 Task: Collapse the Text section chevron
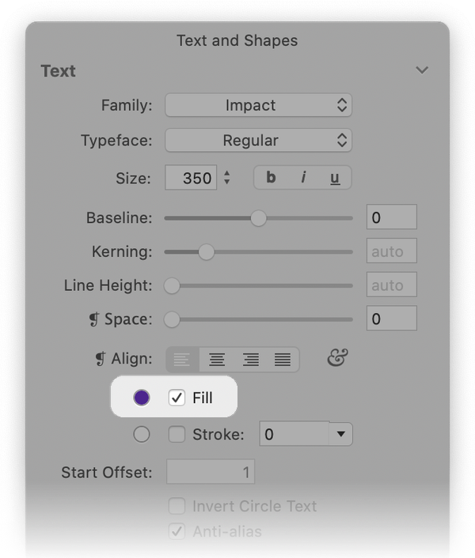click(422, 70)
